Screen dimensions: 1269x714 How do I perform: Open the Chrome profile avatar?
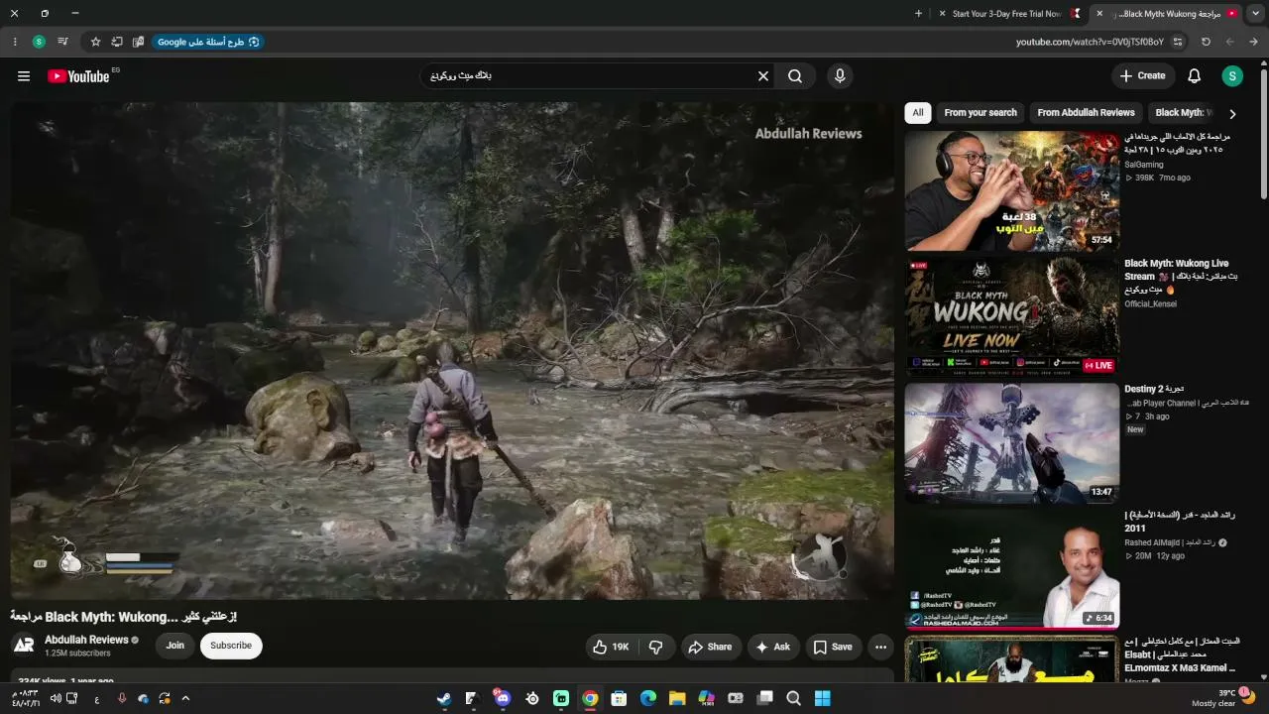(39, 42)
